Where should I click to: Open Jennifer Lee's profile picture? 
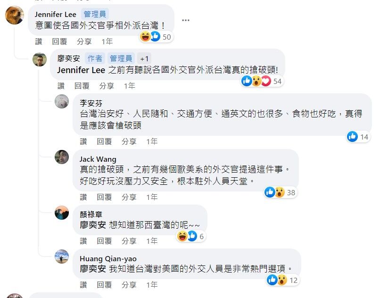click(x=15, y=15)
